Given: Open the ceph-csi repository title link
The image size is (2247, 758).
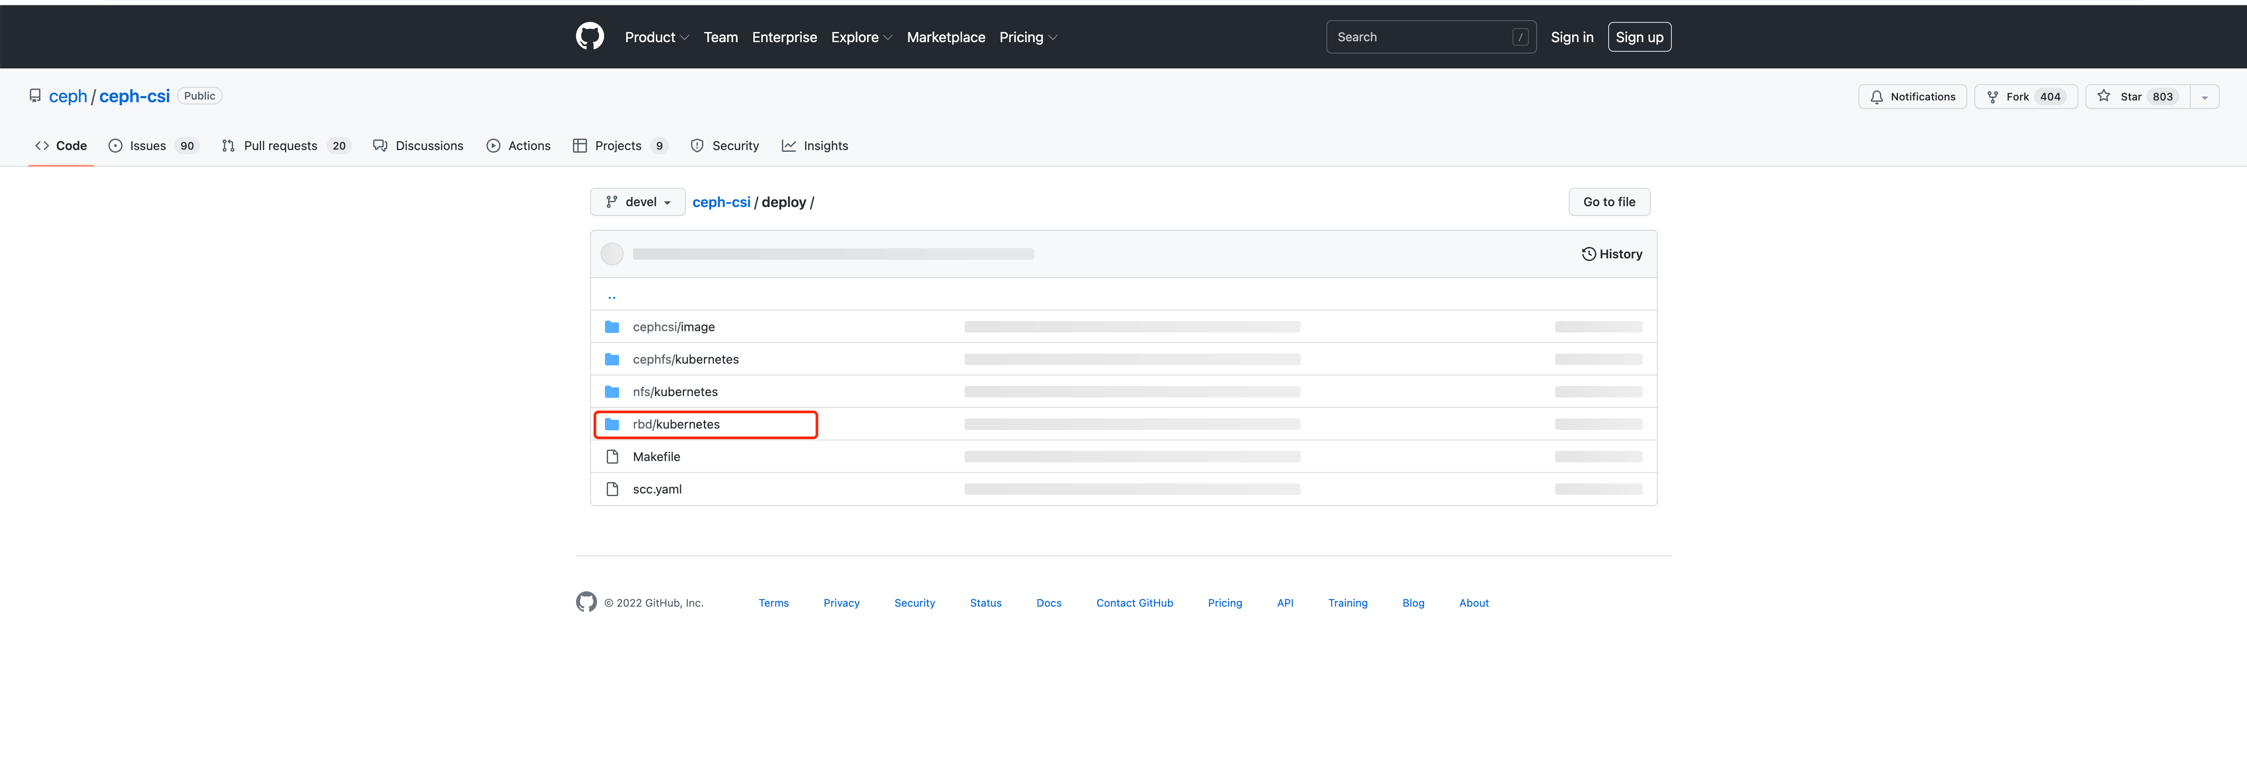Looking at the screenshot, I should point(134,97).
